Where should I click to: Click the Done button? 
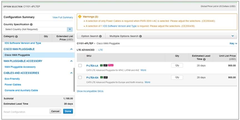(x=68, y=111)
